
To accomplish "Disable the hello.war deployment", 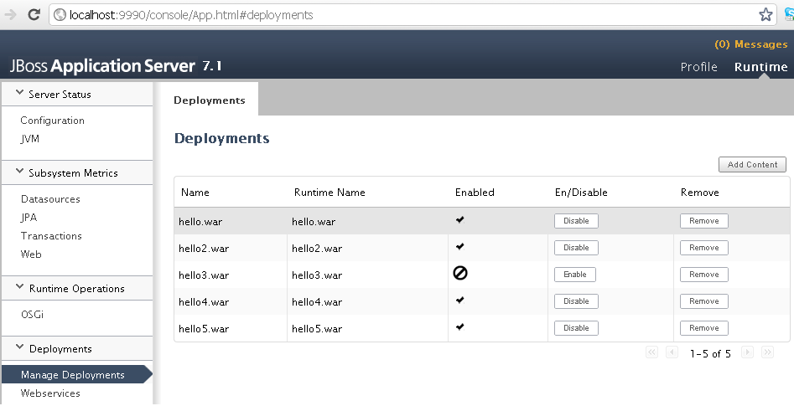I will [x=576, y=221].
